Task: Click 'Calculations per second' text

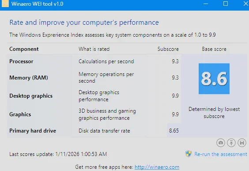Action: point(106,61)
